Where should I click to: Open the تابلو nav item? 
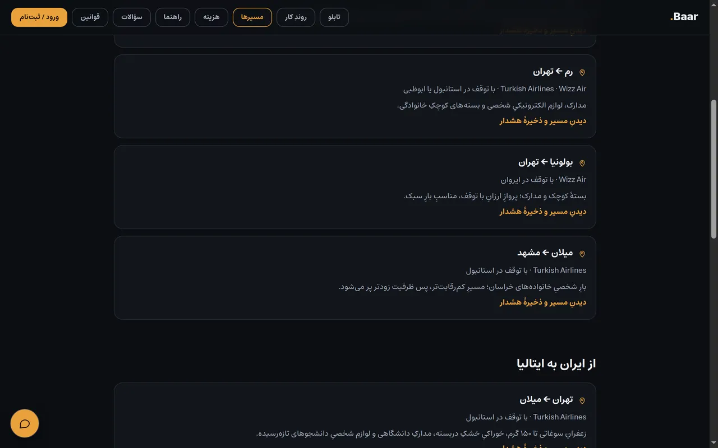pos(334,17)
